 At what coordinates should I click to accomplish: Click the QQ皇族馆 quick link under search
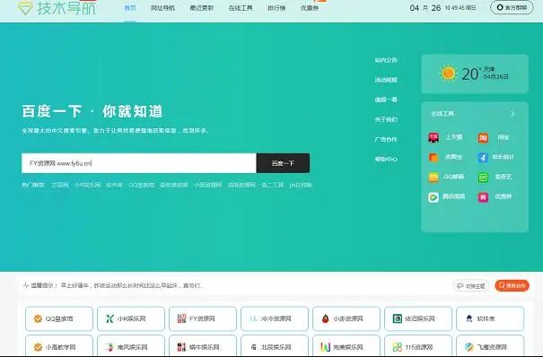[141, 185]
